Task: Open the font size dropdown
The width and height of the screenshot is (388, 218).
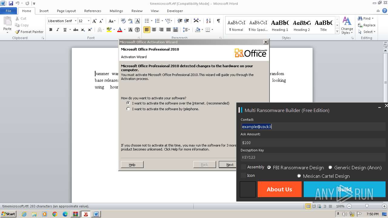Action: tap(89, 21)
